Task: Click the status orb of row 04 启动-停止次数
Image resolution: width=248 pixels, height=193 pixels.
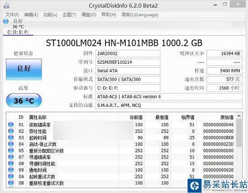Action: coord(11,144)
